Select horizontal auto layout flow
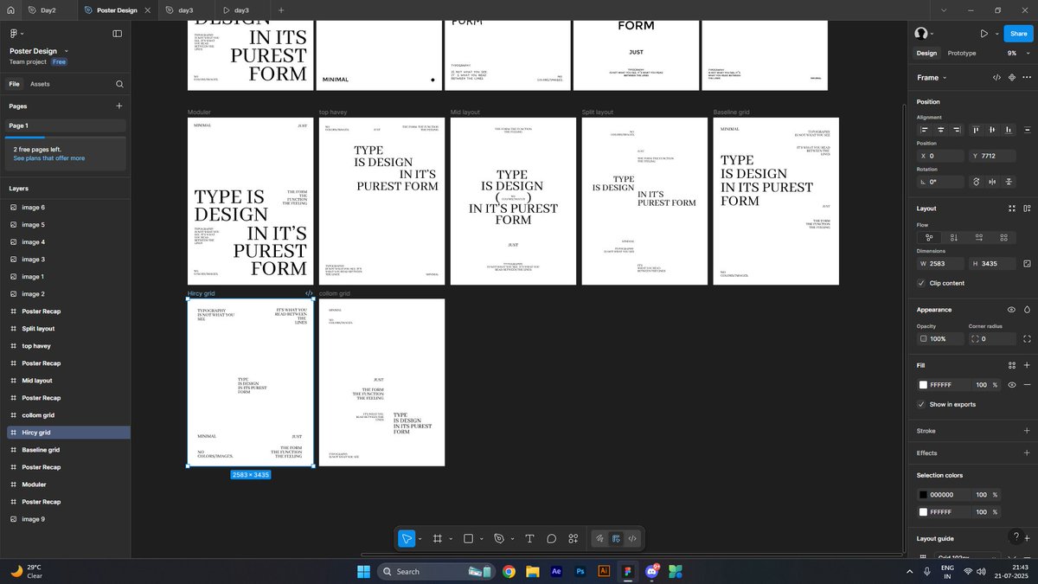This screenshot has width=1038, height=584. coord(978,237)
